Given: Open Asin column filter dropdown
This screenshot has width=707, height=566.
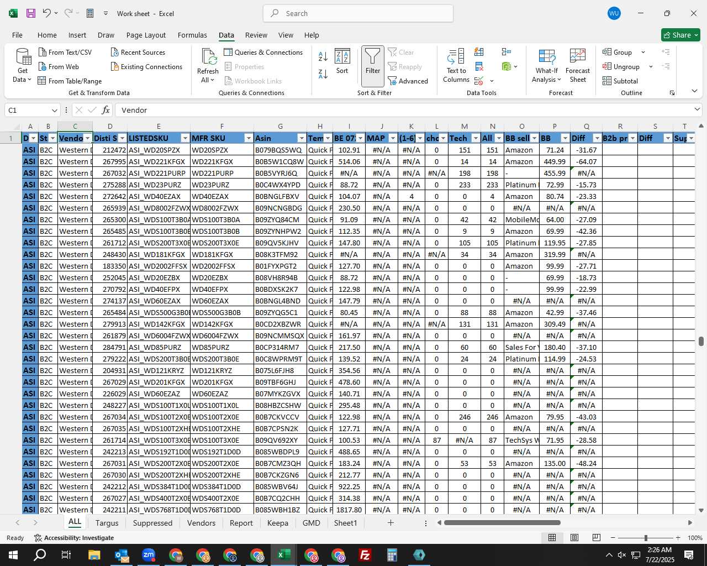Looking at the screenshot, I should click(302, 138).
